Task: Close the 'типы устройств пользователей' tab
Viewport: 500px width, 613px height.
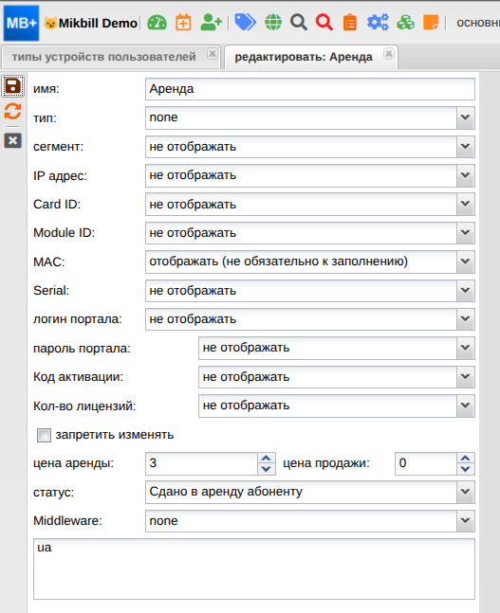Action: [x=213, y=54]
